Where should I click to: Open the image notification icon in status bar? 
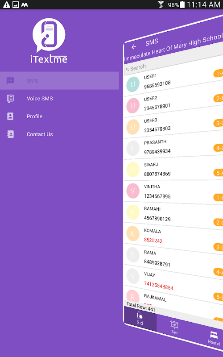[16, 4]
